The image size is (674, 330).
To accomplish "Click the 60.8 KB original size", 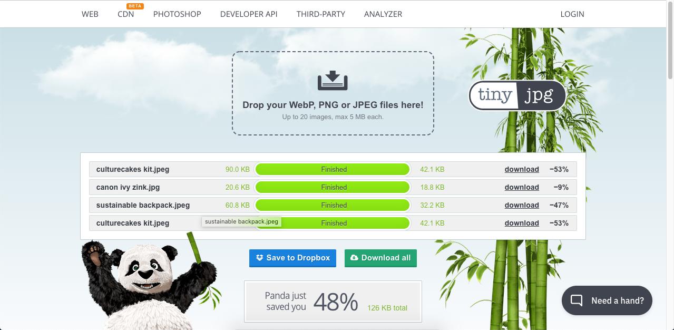I will (238, 205).
